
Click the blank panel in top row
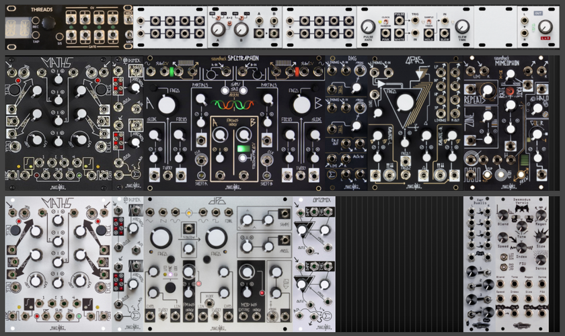pyautogui.click(x=496, y=27)
